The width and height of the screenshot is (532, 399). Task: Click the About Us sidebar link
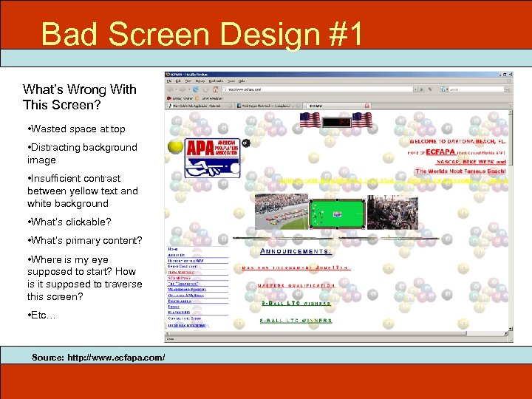pos(176,255)
